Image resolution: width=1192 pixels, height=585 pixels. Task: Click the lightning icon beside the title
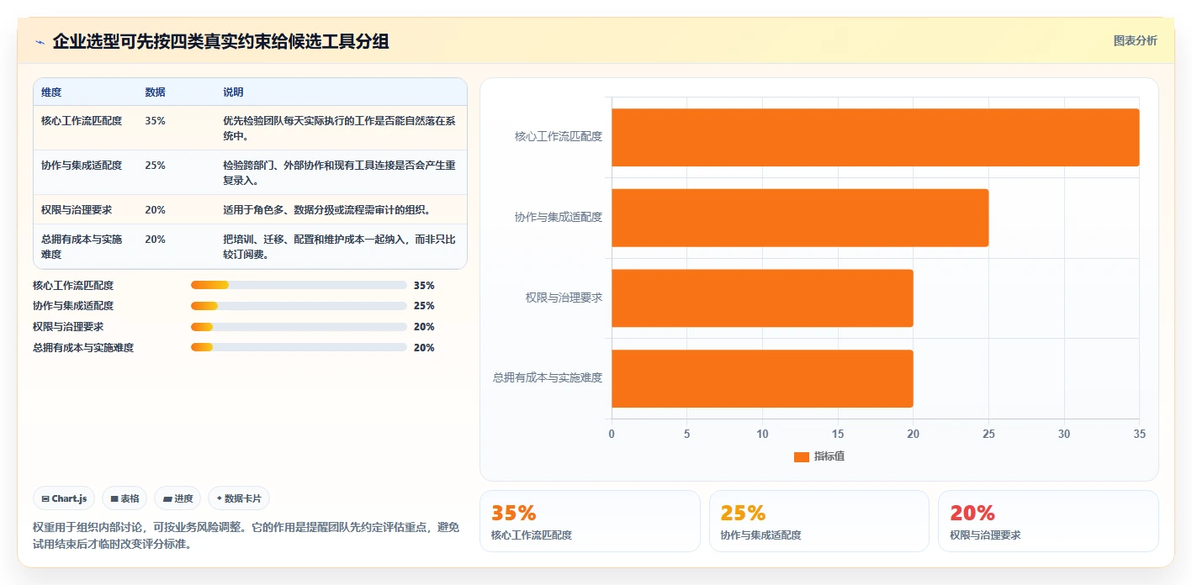pos(40,42)
